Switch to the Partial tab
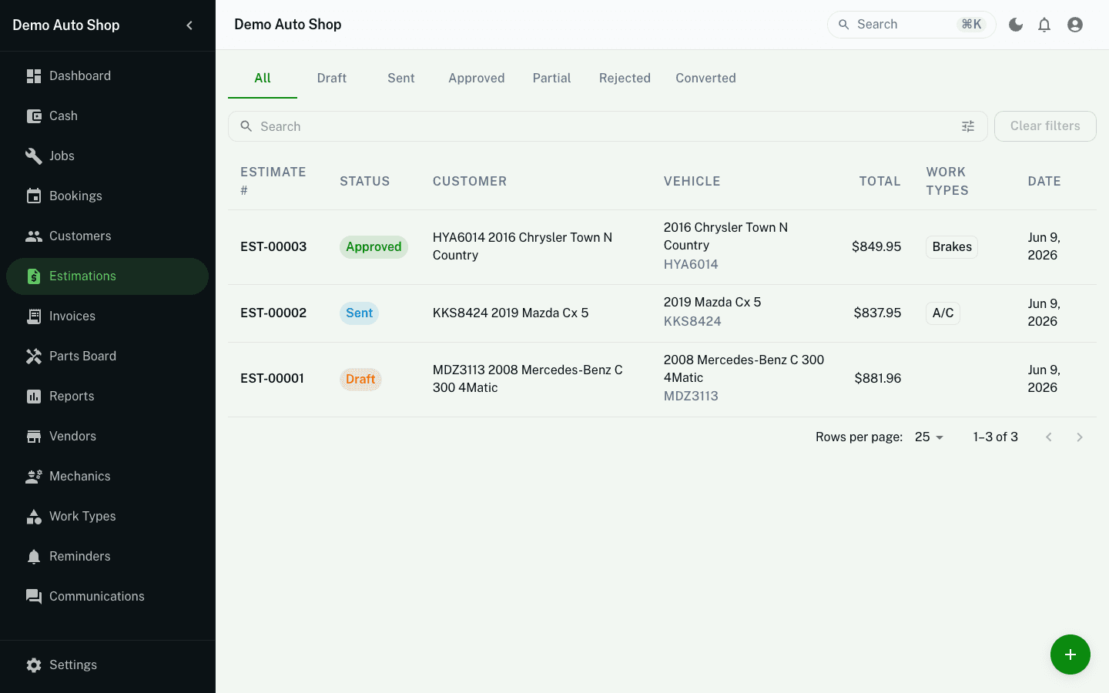 coord(552,78)
